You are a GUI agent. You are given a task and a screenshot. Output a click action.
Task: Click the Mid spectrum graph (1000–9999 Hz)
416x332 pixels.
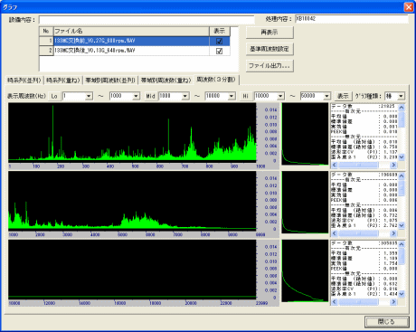click(x=132, y=200)
